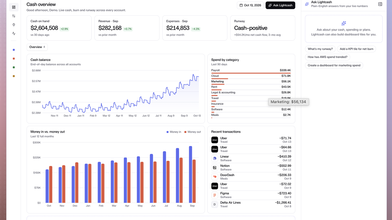Select the Overview tab
The height and width of the screenshot is (220, 392).
pos(37,47)
